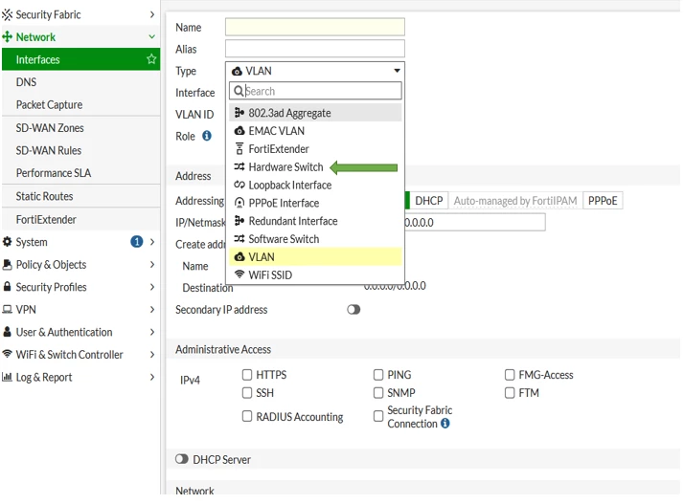Check the SNMP checkbox
Screen dimensions: 684x504
point(378,392)
